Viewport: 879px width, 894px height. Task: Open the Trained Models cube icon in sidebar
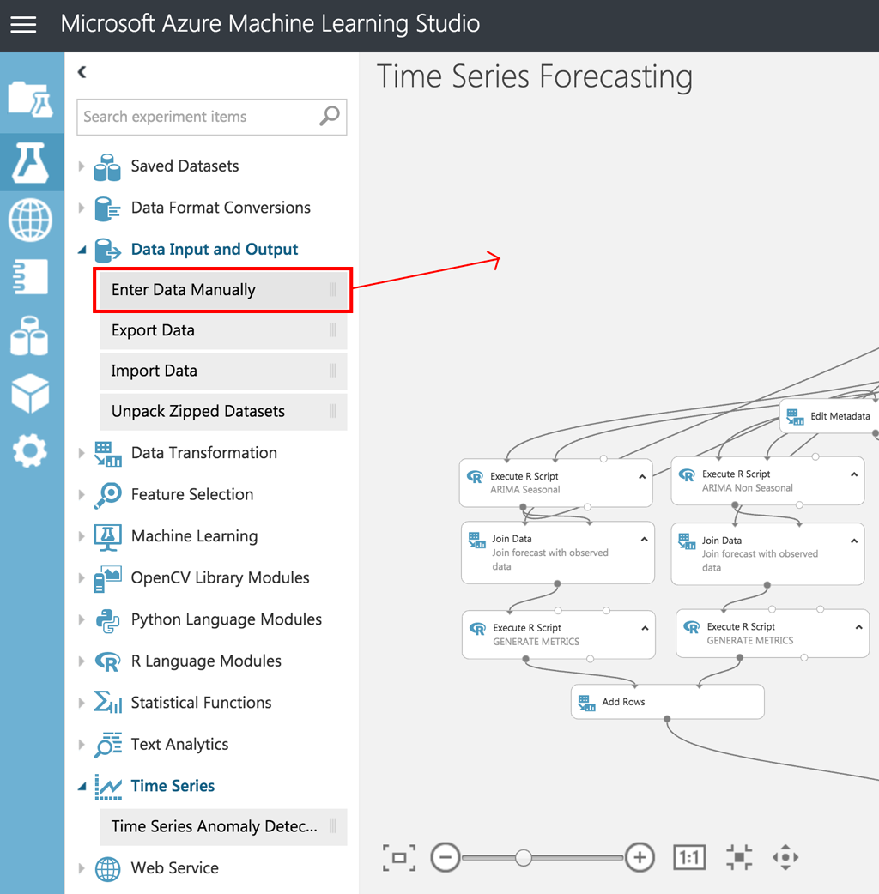(30, 394)
